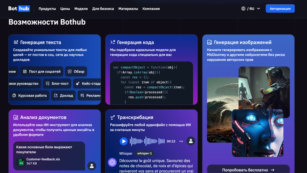Click the Генерация изображений icon
Viewport: 307px width, 173px height.
209,42
